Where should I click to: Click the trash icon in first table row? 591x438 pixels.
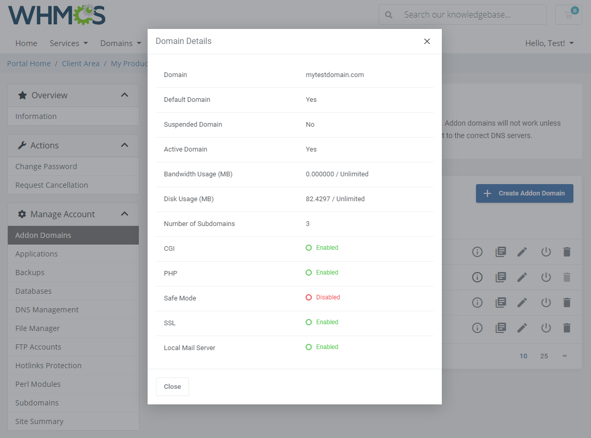pyautogui.click(x=567, y=252)
